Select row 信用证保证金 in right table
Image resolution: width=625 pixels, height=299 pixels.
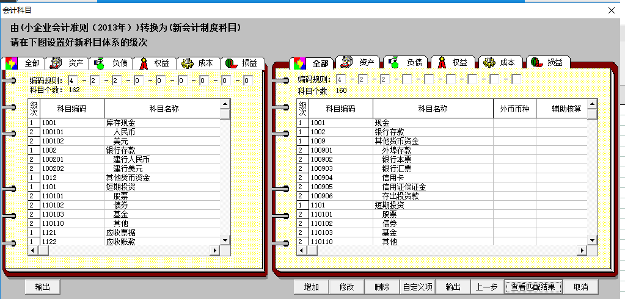(x=442, y=187)
